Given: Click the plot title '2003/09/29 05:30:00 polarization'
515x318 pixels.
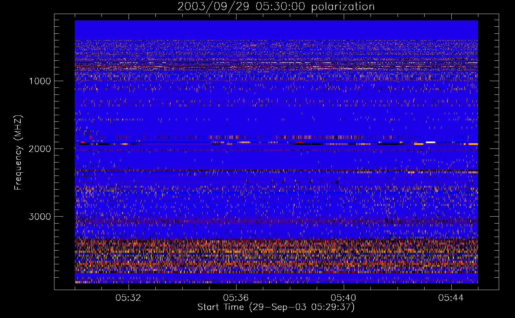Looking at the screenshot, I should (276, 6).
